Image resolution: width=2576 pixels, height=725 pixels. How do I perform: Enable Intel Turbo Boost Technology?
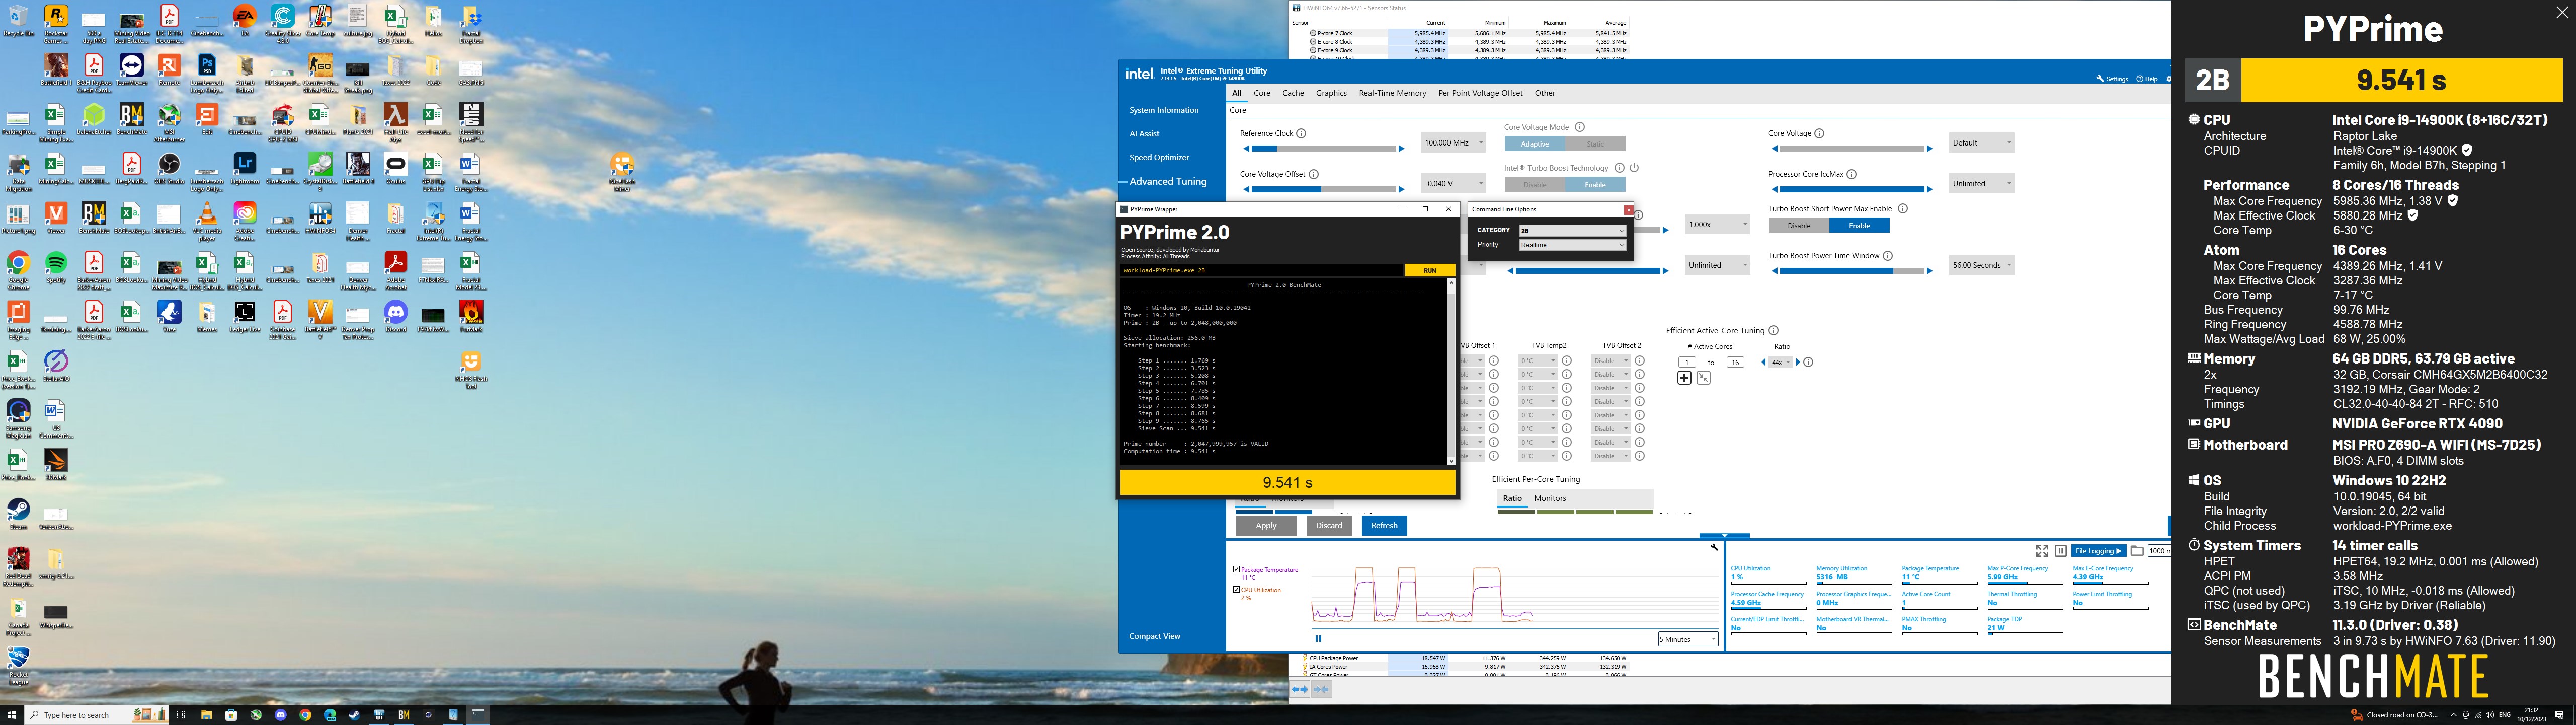(1595, 184)
